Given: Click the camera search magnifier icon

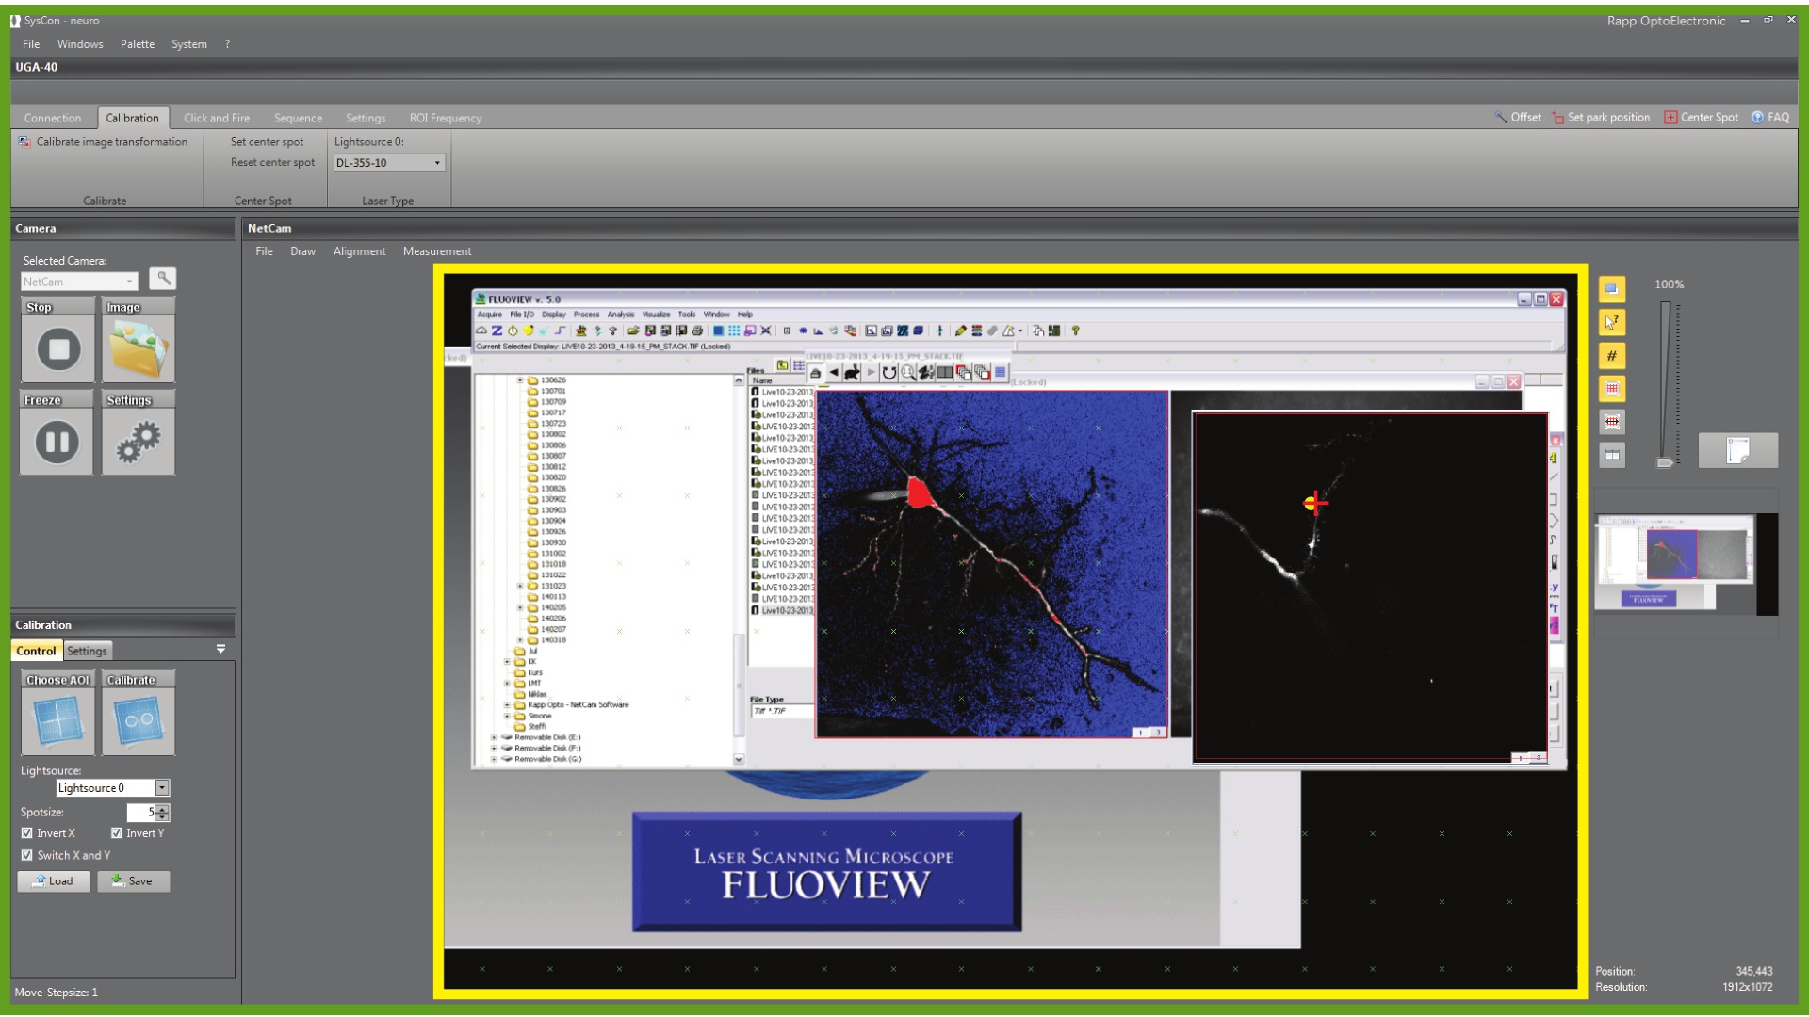Looking at the screenshot, I should point(163,279).
